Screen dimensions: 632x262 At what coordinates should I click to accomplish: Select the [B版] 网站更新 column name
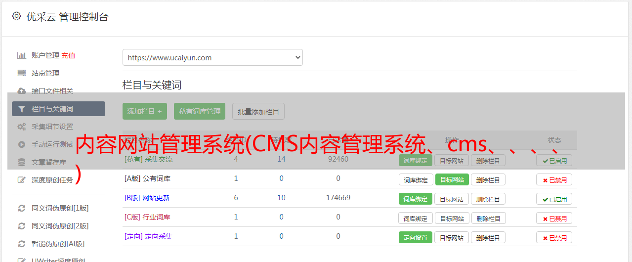(x=147, y=198)
